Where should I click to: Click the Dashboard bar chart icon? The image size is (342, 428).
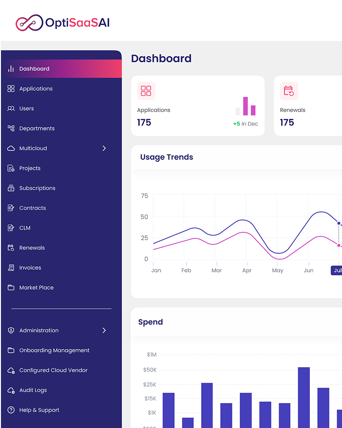[11, 68]
